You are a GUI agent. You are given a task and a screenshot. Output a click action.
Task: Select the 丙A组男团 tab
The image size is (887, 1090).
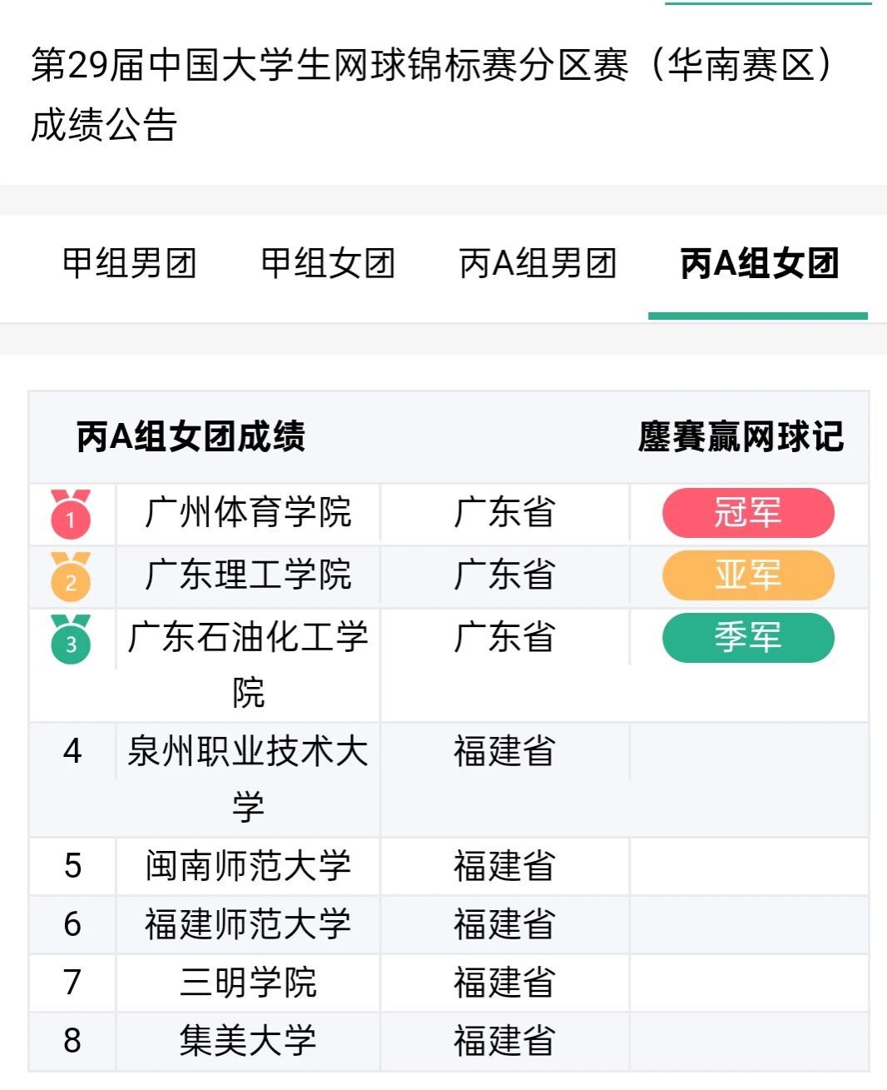coord(538,264)
